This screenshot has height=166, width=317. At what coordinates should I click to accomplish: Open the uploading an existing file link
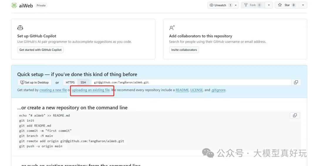(x=91, y=90)
